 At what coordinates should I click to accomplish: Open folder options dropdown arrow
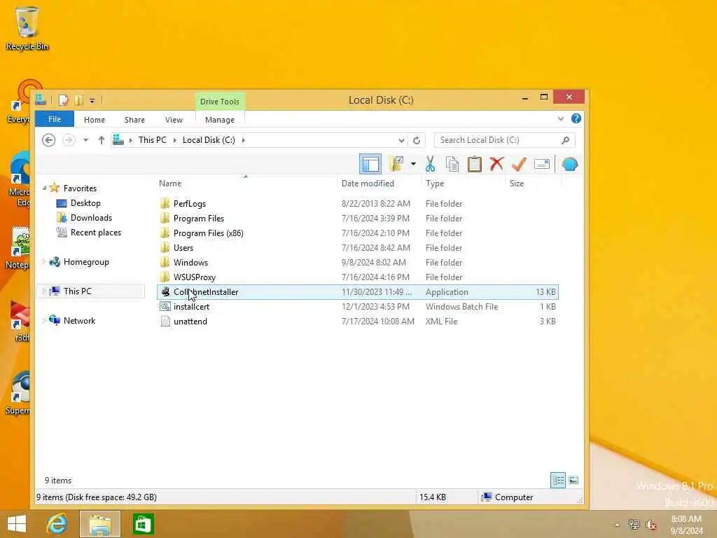[x=413, y=164]
